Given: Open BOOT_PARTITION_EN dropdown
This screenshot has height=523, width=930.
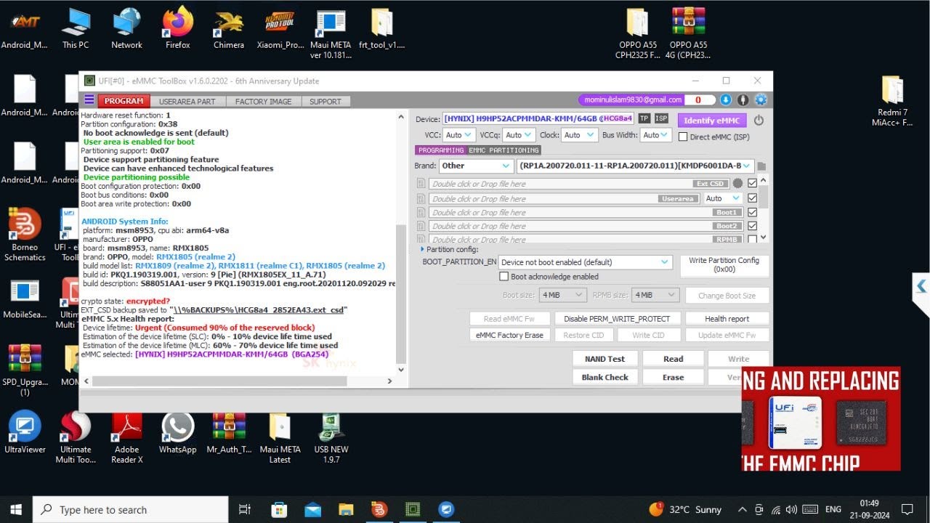Looking at the screenshot, I should pyautogui.click(x=585, y=262).
